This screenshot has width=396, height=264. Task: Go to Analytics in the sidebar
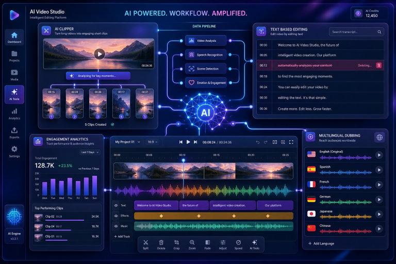coord(14,114)
